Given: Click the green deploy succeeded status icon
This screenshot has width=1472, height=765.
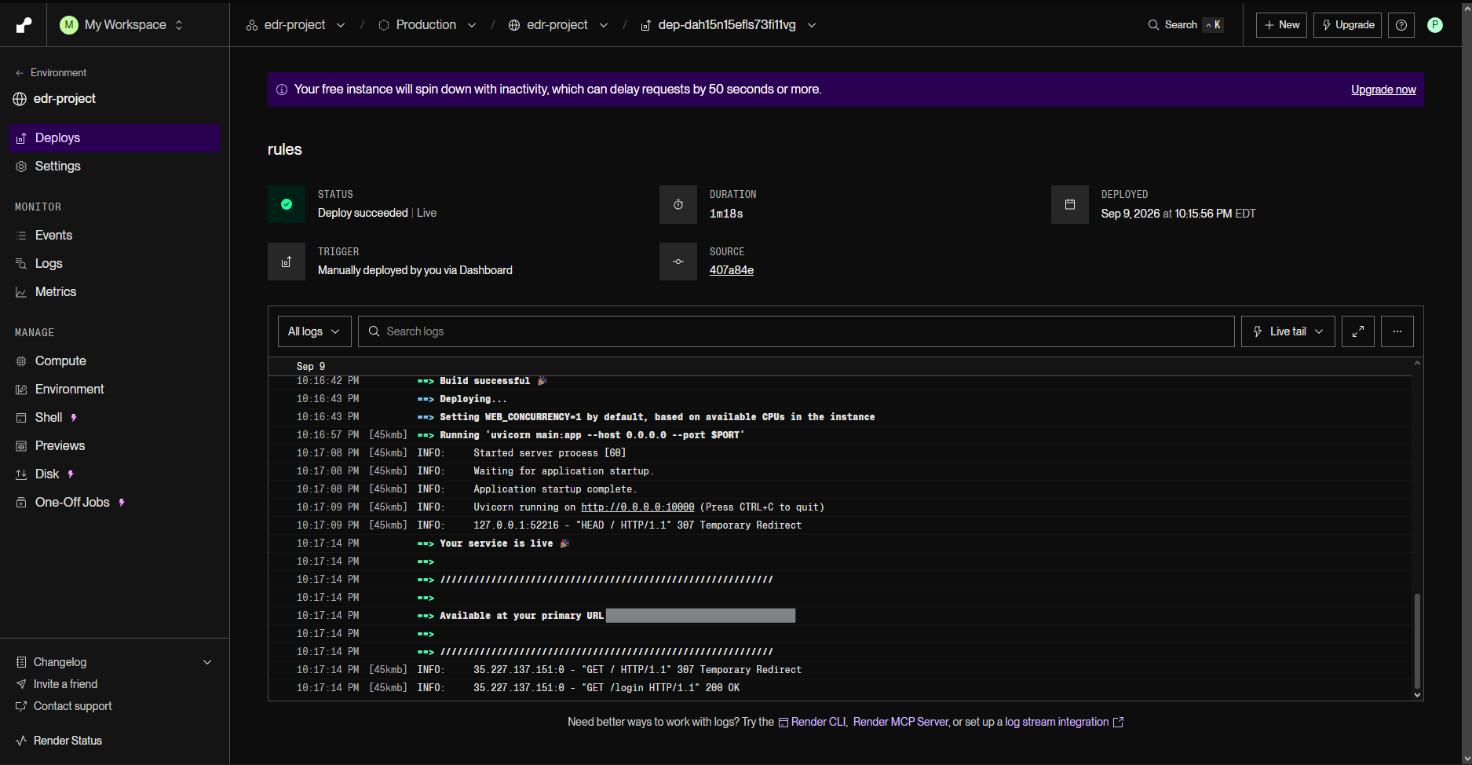Looking at the screenshot, I should click(x=287, y=204).
